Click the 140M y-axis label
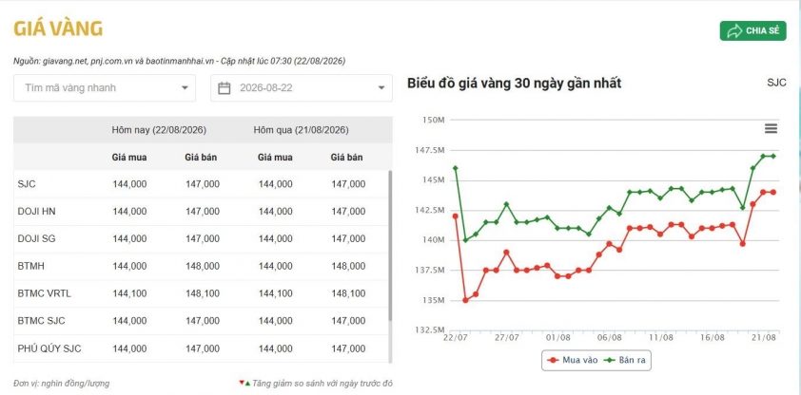The width and height of the screenshot is (801, 395). [434, 240]
